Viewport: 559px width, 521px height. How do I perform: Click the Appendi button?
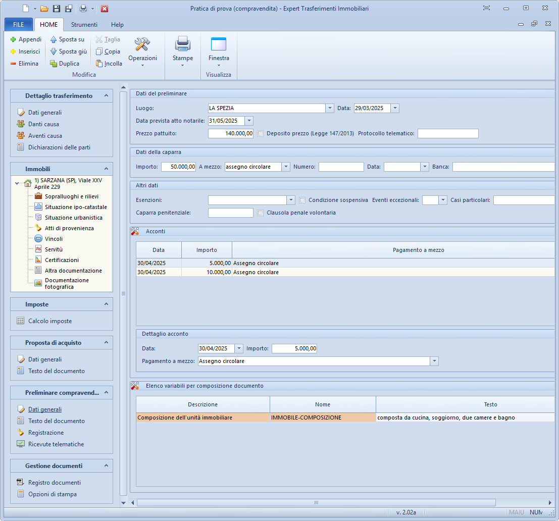pos(25,39)
